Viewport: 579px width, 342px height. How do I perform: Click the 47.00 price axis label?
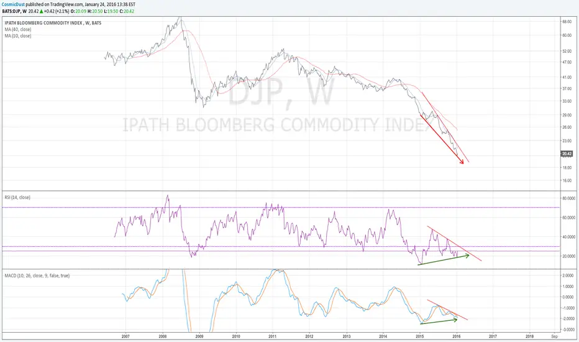(x=567, y=62)
